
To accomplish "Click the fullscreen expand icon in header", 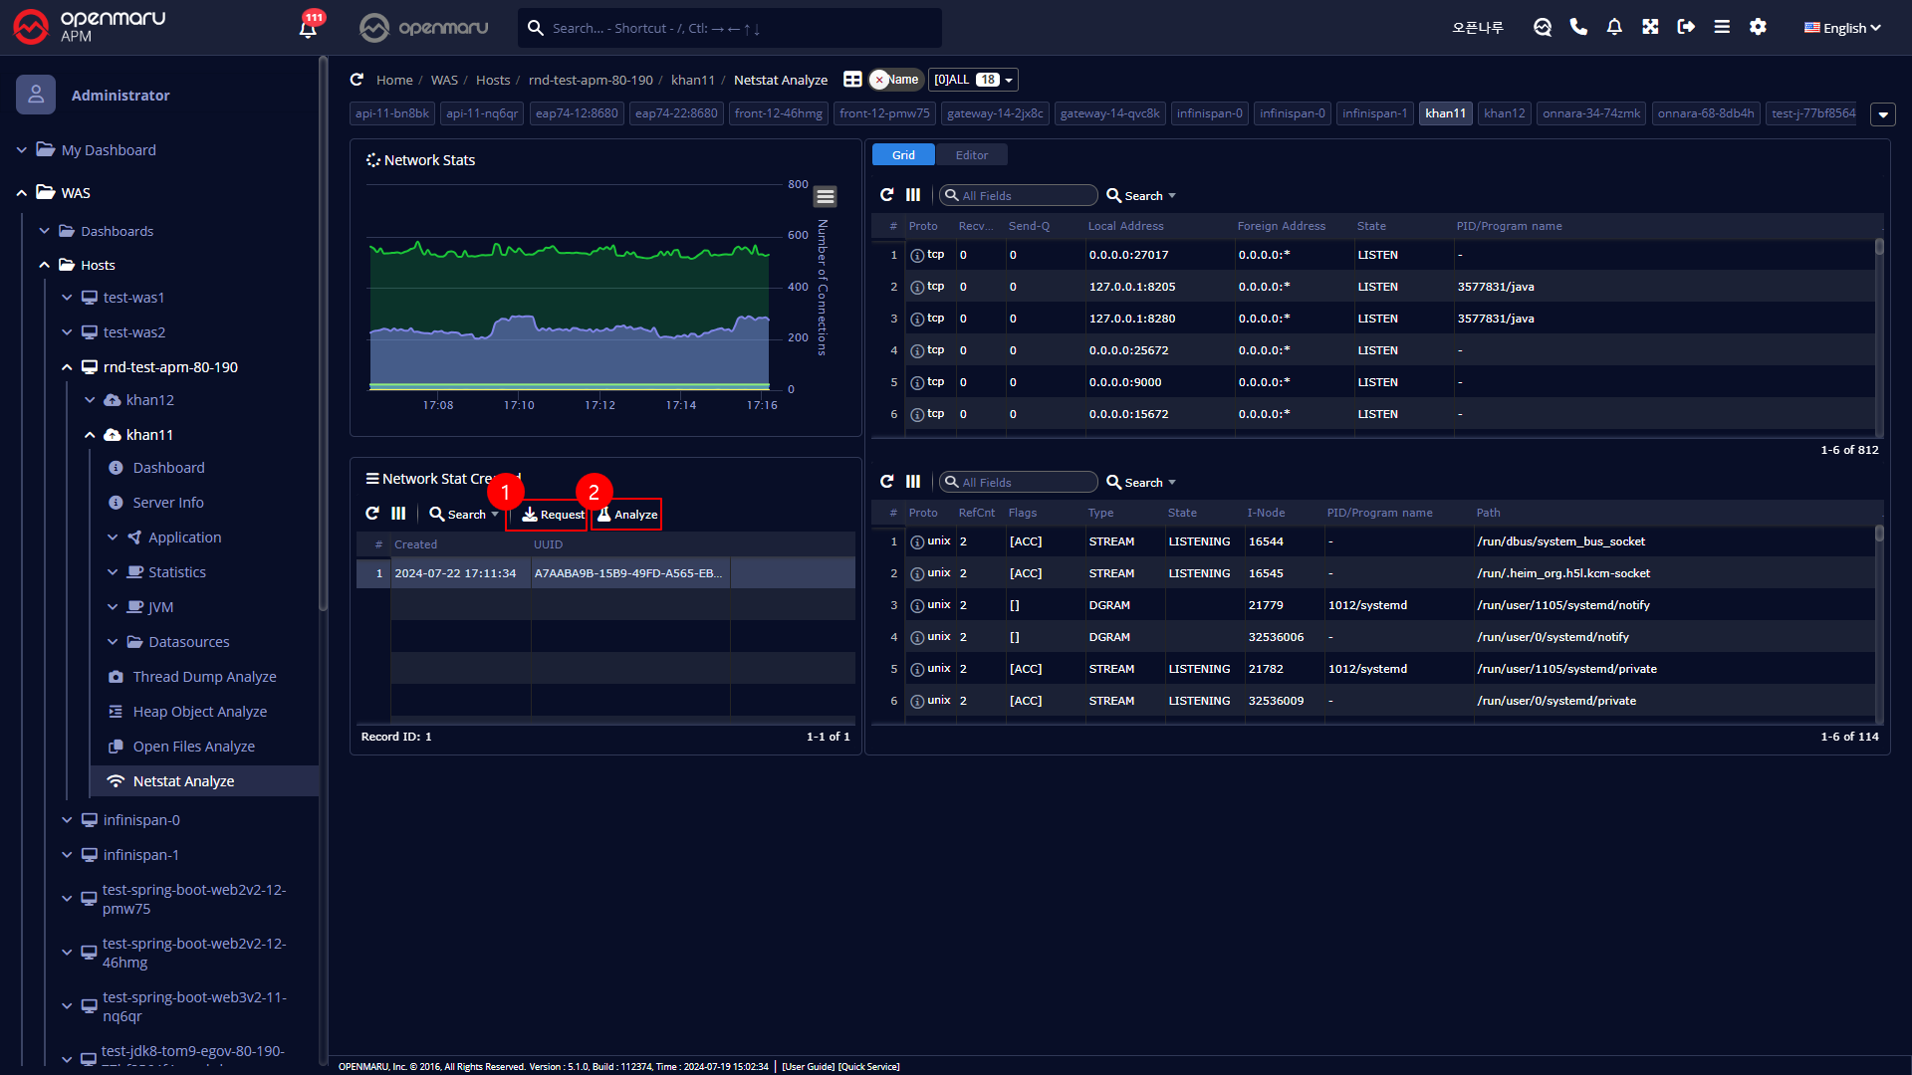I will [x=1650, y=27].
